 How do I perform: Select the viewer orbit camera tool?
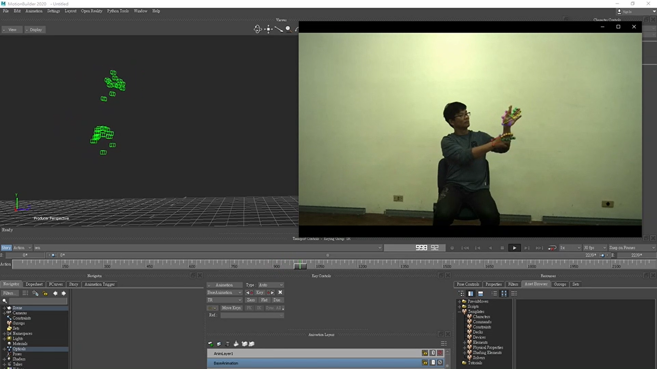(x=257, y=29)
